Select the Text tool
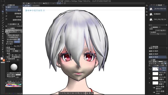Screen dimensions: 168x95 coord(3,52)
